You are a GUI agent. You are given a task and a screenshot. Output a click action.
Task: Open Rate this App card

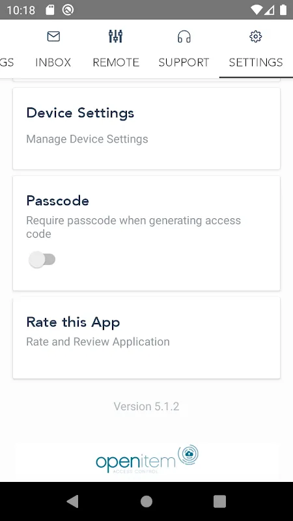pos(146,338)
